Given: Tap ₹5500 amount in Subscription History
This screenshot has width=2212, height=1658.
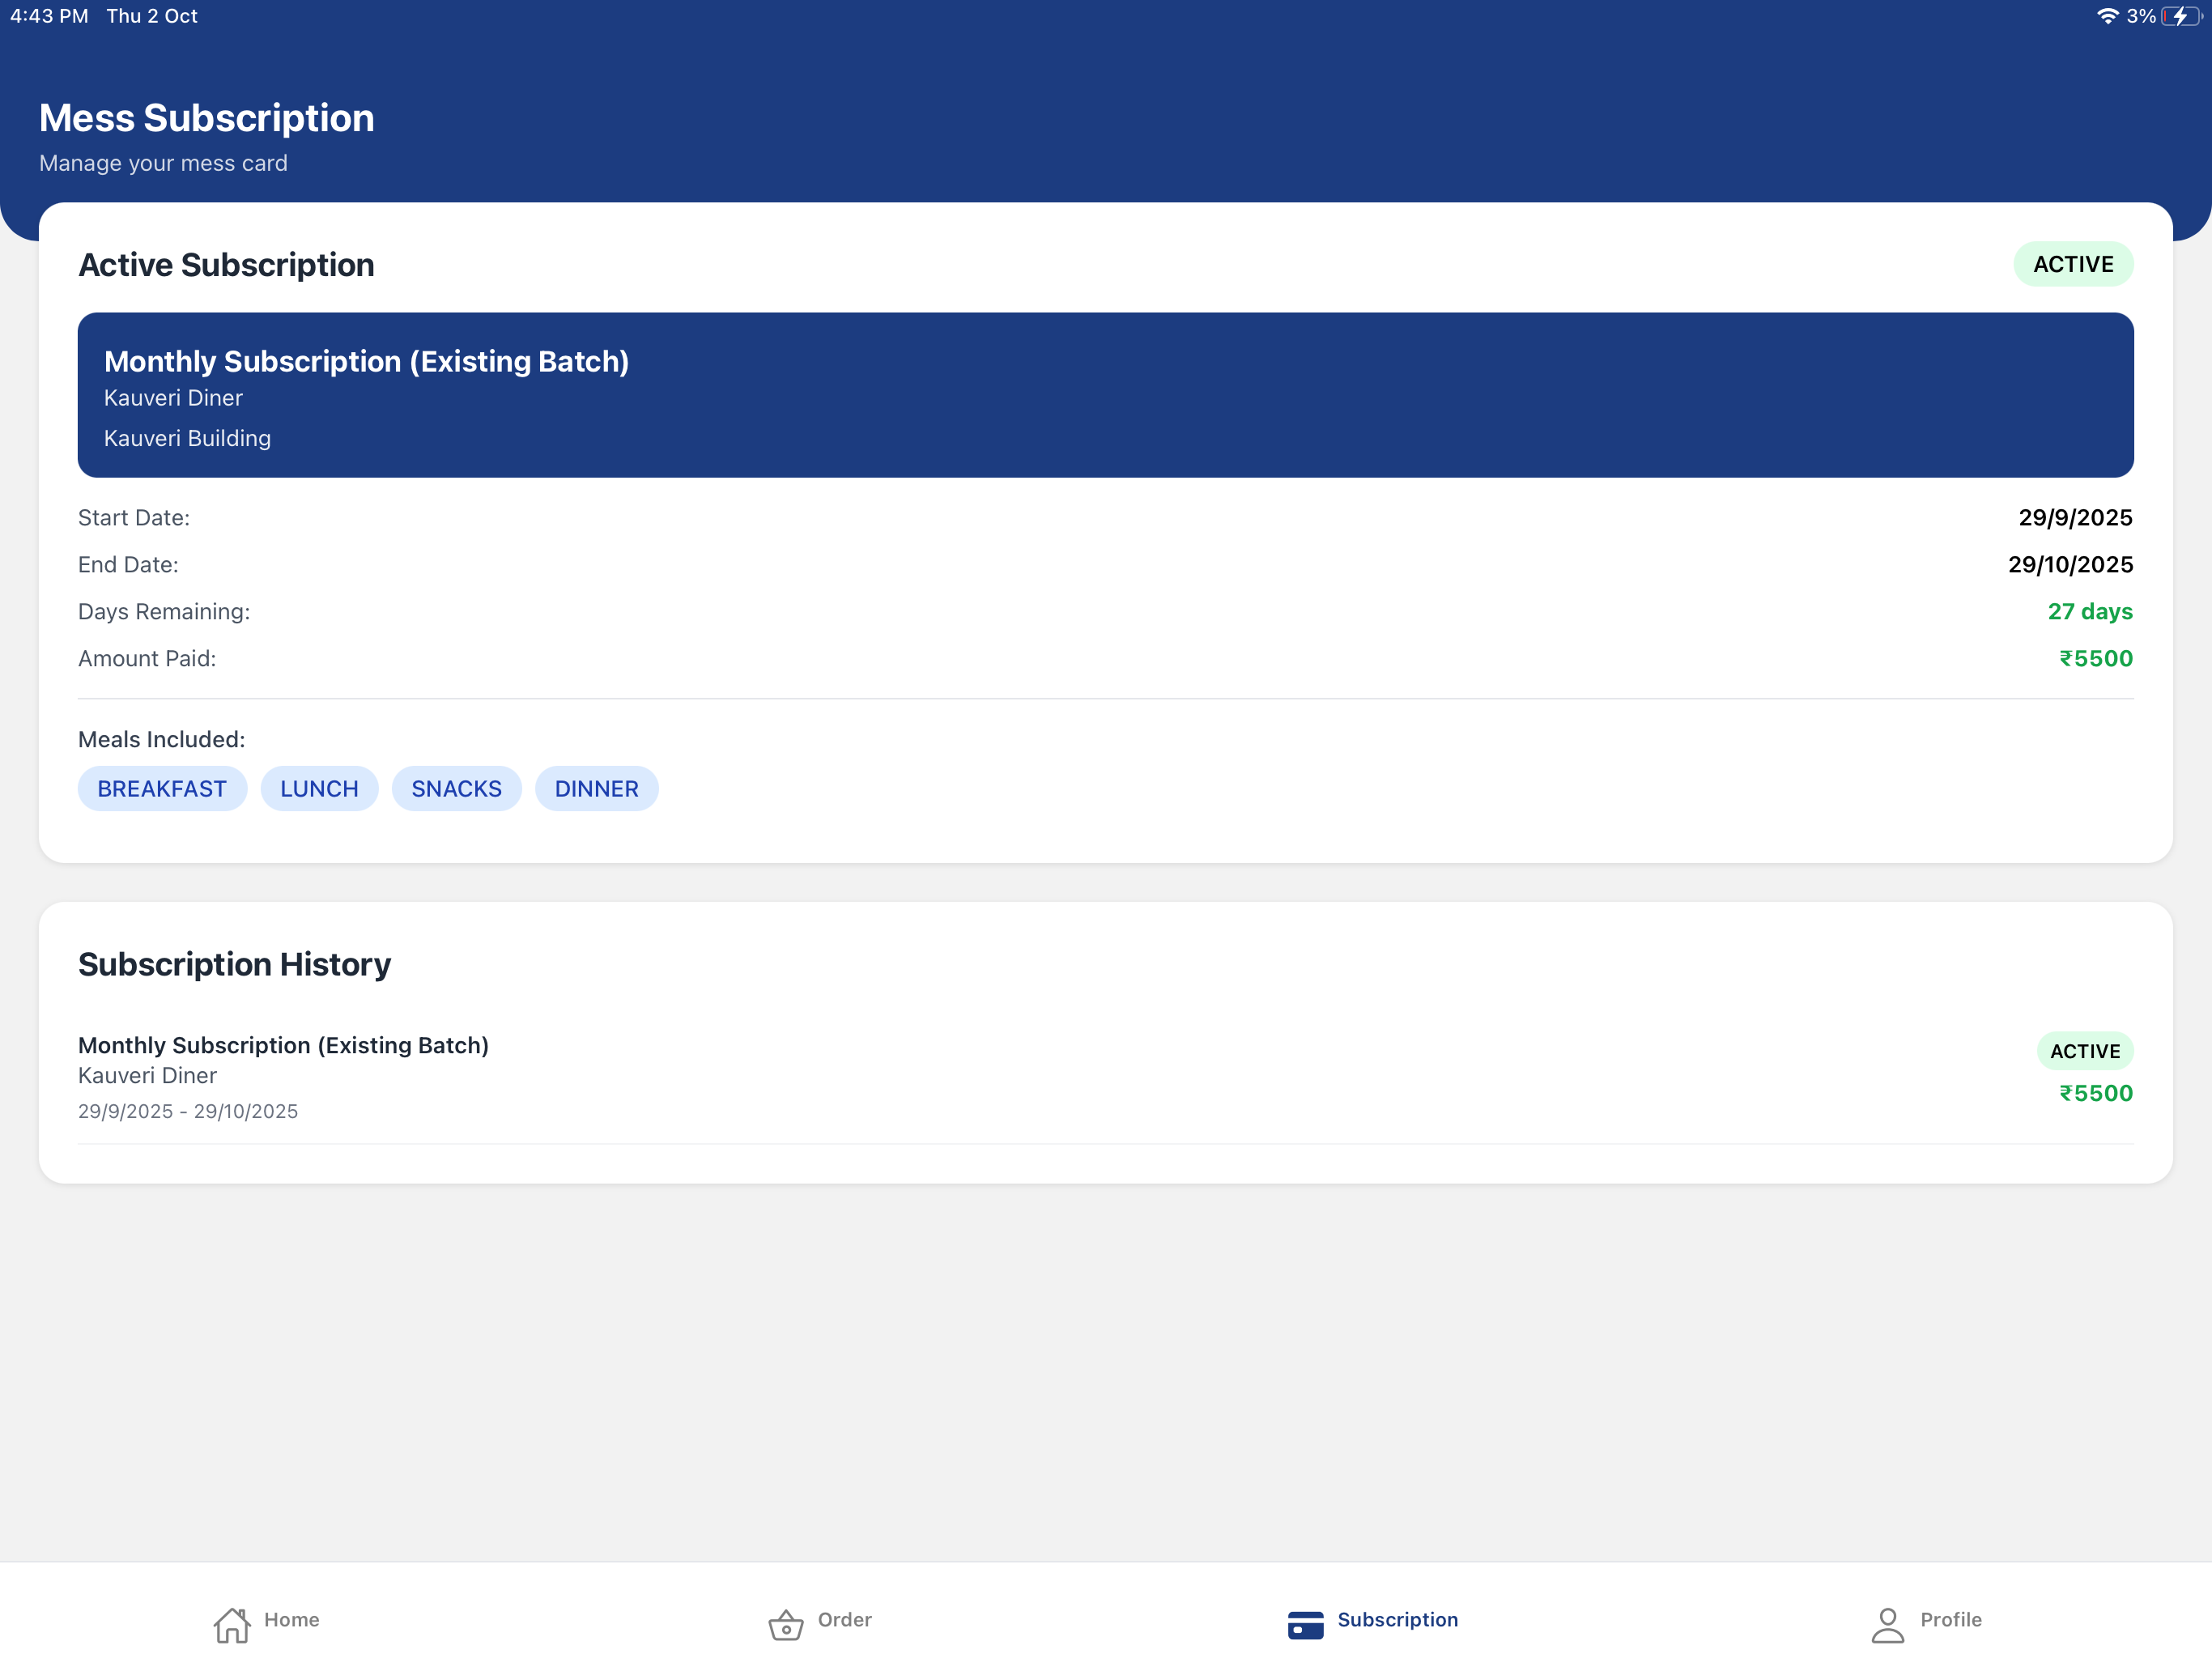Looking at the screenshot, I should pyautogui.click(x=2096, y=1094).
